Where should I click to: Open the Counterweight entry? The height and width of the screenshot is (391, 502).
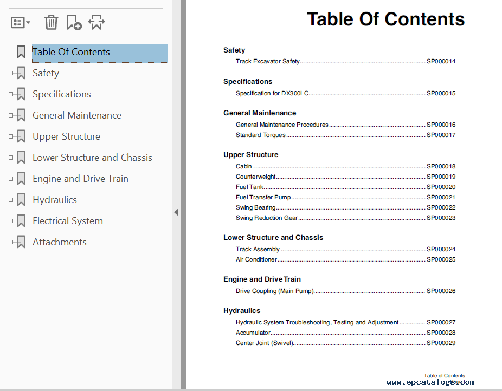(345, 177)
